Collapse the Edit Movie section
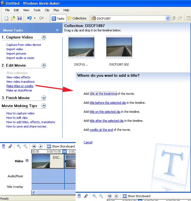The width and height of the screenshot is (191, 201). pyautogui.click(x=44, y=65)
